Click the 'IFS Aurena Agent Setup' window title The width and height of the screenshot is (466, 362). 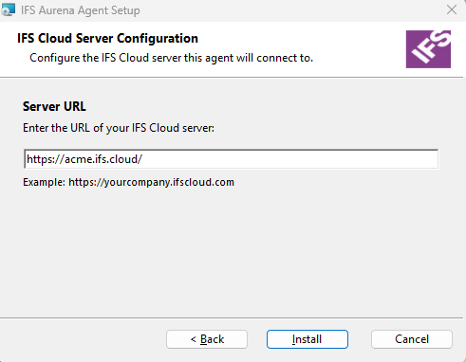pos(81,10)
